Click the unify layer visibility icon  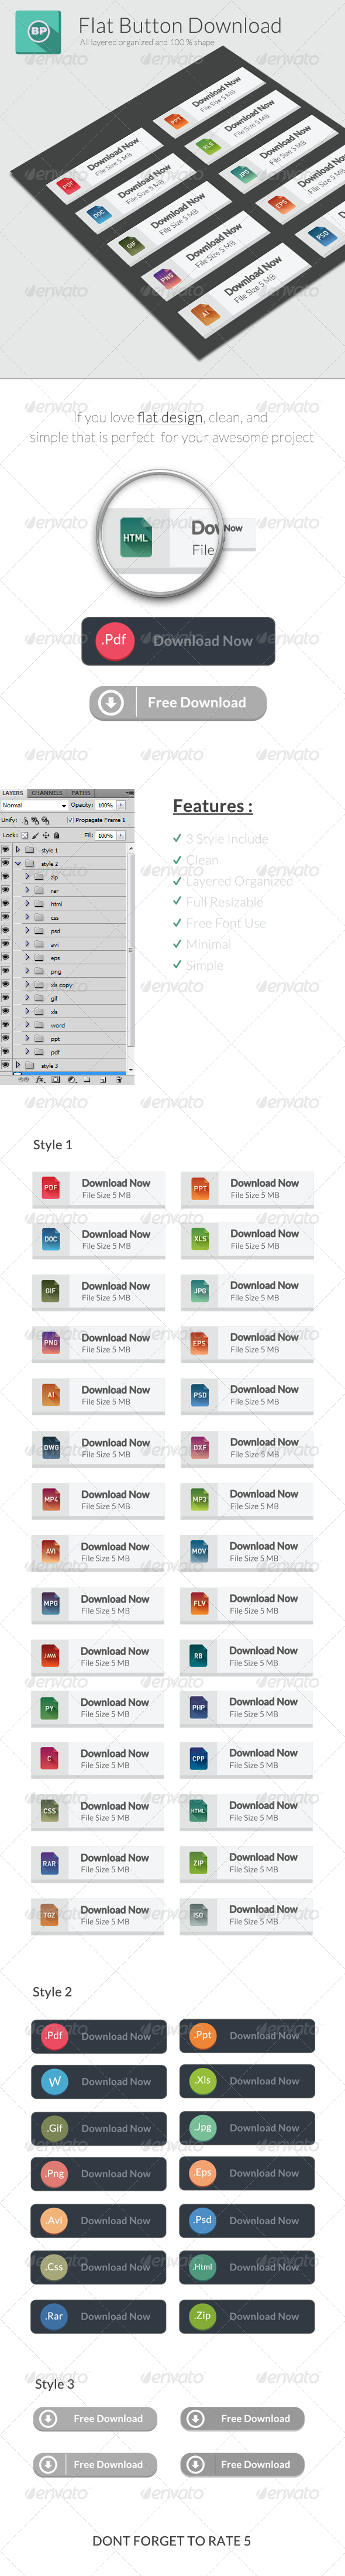(35, 821)
